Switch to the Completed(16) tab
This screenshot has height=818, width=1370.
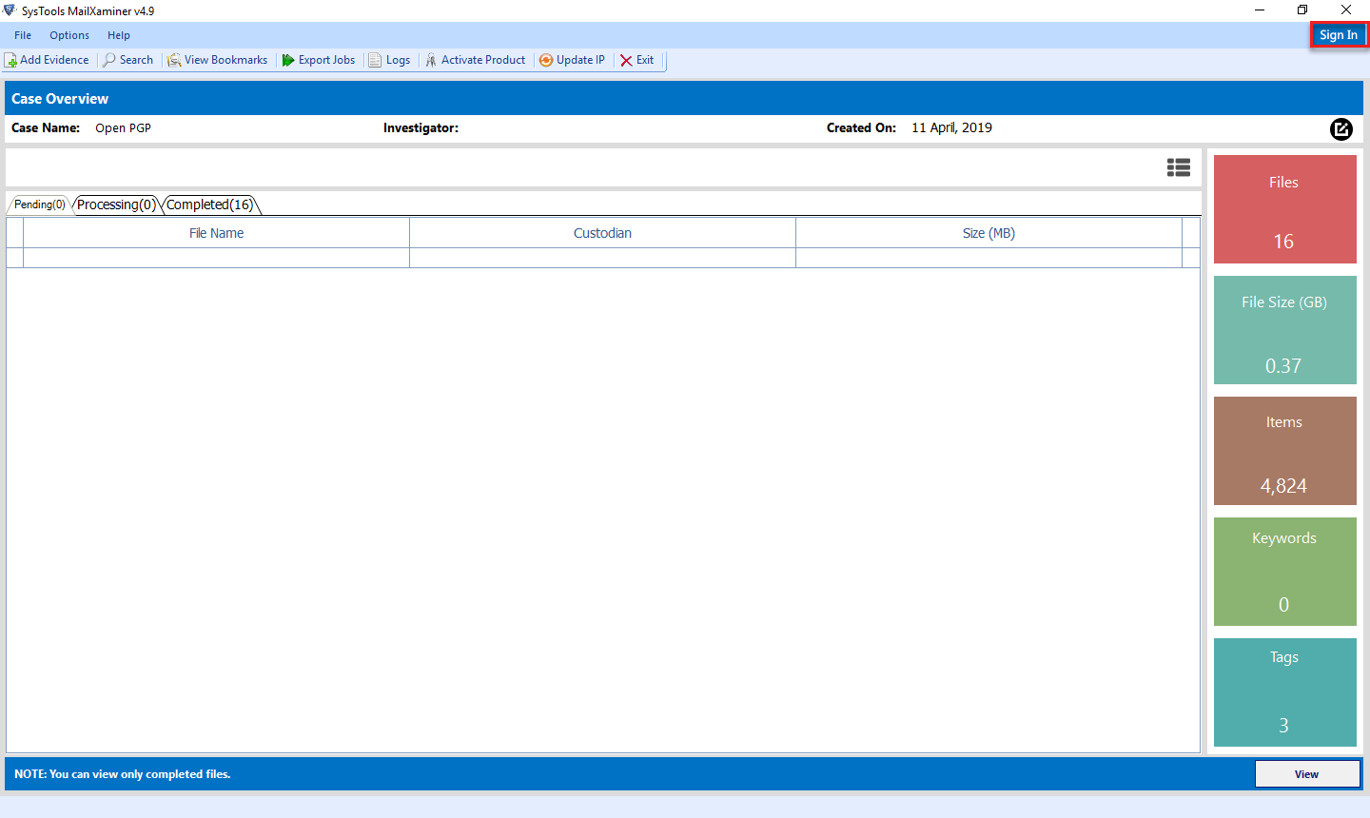coord(210,204)
